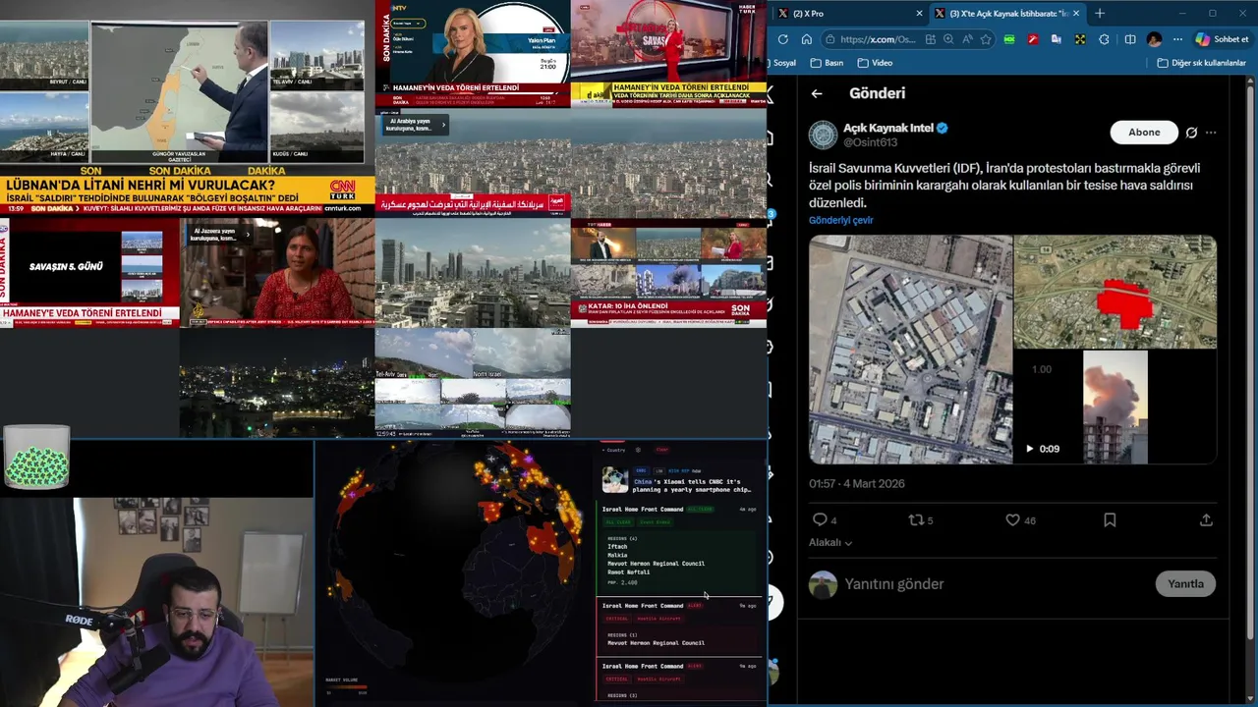Play the 0:09 video in the post
Screen dimensions: 1258x707
pyautogui.click(x=1029, y=449)
